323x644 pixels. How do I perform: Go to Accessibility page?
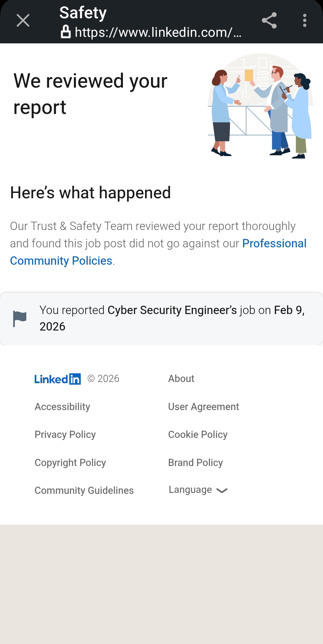point(62,407)
